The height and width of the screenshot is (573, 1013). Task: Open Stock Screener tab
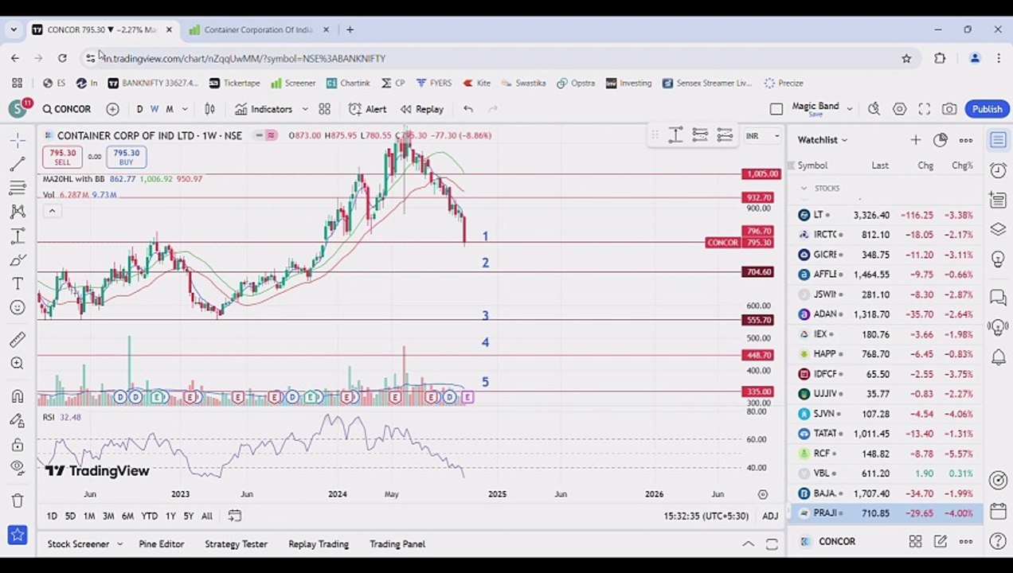click(78, 544)
